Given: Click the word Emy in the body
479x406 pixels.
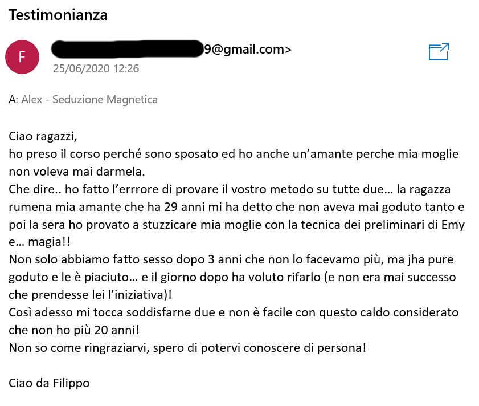Looking at the screenshot, I should point(453,225).
